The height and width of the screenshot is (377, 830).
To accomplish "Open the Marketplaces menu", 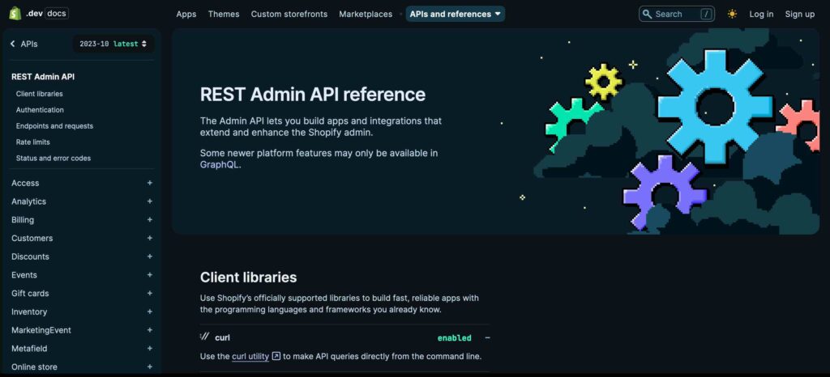I will click(x=366, y=15).
